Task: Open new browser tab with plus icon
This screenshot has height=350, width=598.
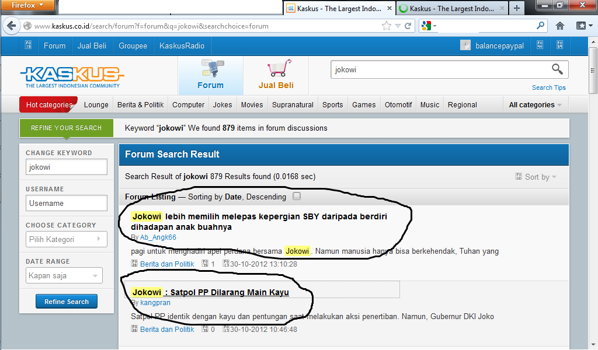Action: pos(517,8)
